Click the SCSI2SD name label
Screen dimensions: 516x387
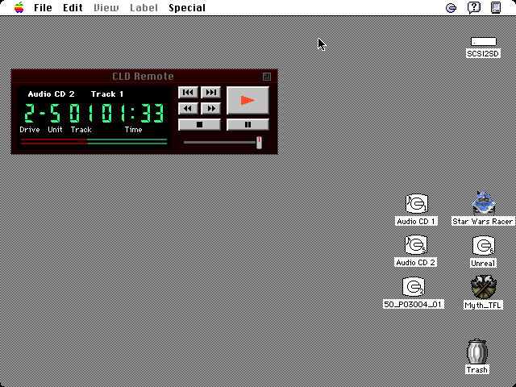[x=484, y=54]
